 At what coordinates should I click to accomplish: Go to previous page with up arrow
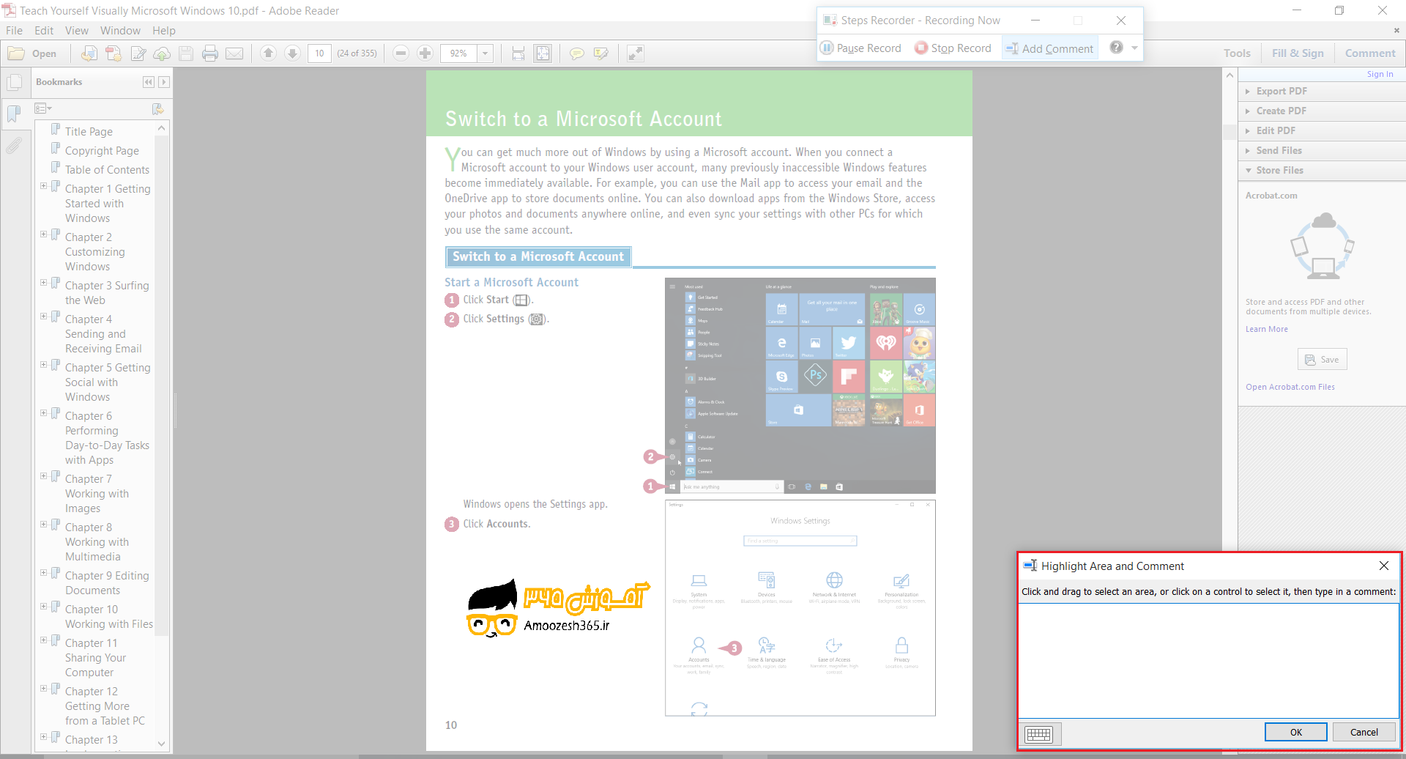point(269,53)
